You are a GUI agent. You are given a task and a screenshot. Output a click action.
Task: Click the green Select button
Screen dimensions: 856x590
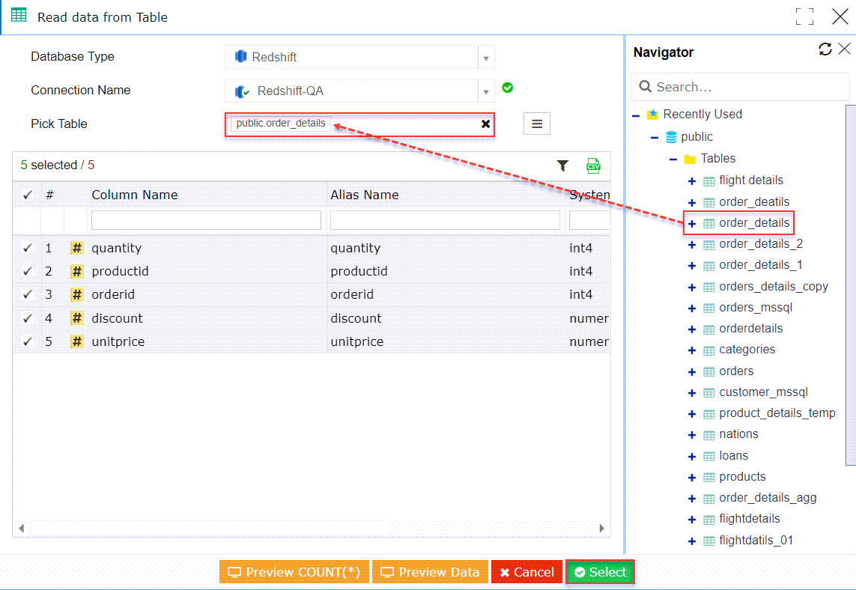pos(600,572)
